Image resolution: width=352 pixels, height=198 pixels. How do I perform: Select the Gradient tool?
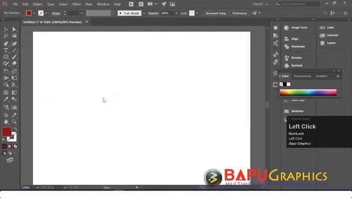[14, 92]
